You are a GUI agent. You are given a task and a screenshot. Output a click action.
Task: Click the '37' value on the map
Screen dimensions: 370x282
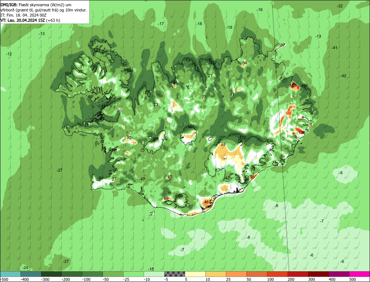point(283,45)
